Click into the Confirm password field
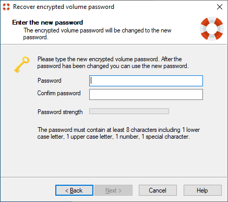The height and width of the screenshot is (202, 228). tap(146, 95)
